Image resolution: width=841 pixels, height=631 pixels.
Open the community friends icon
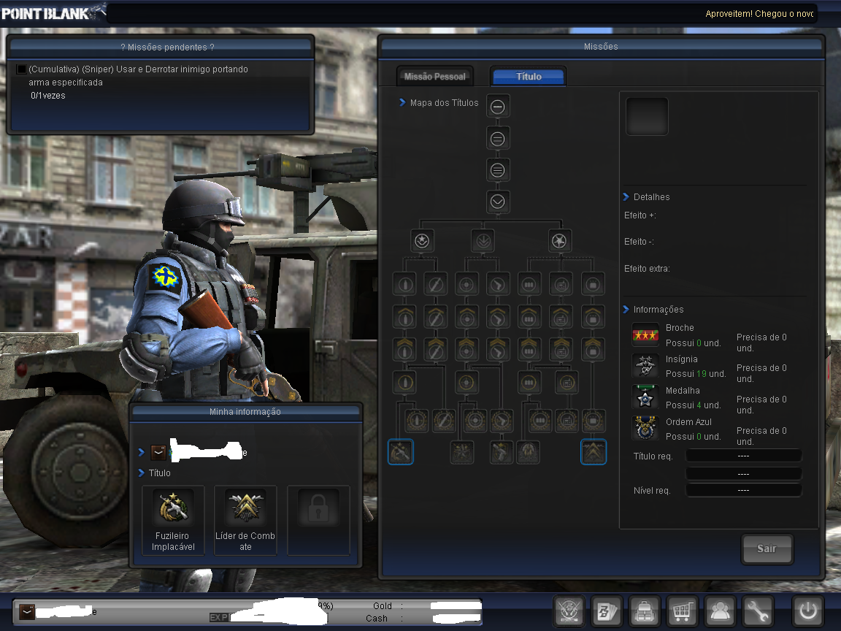(719, 611)
